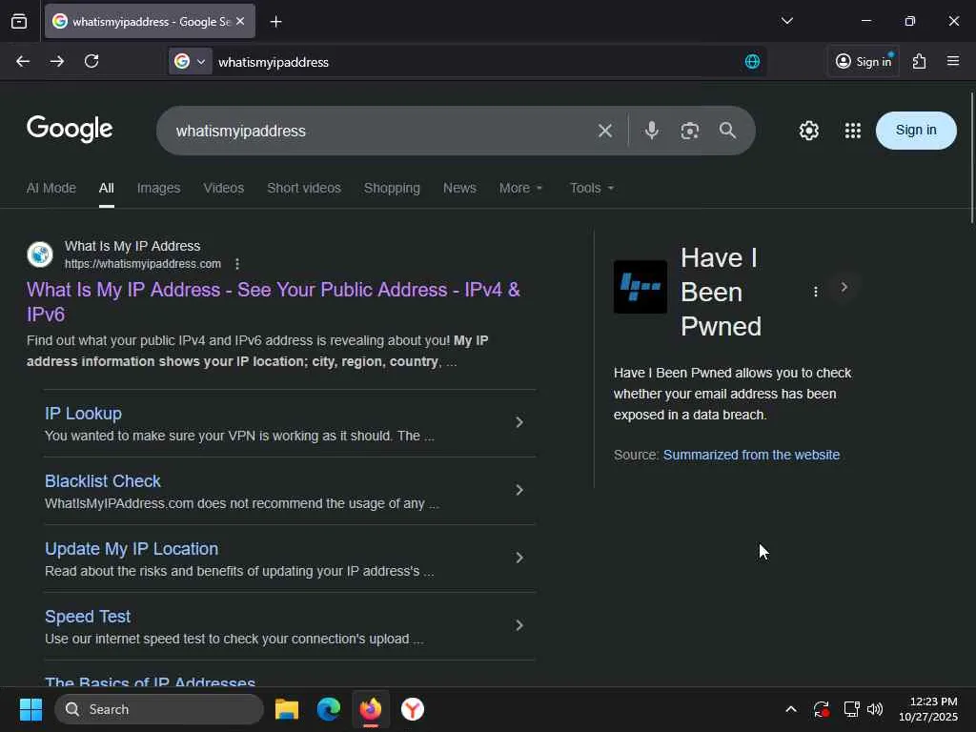Go back to the previous page

[x=23, y=61]
